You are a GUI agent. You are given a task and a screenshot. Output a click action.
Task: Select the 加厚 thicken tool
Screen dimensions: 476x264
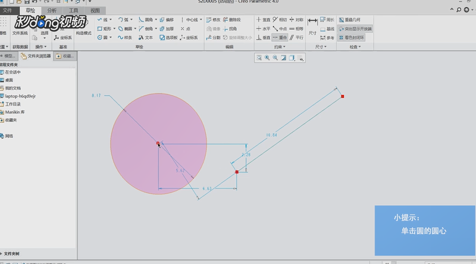click(x=167, y=29)
